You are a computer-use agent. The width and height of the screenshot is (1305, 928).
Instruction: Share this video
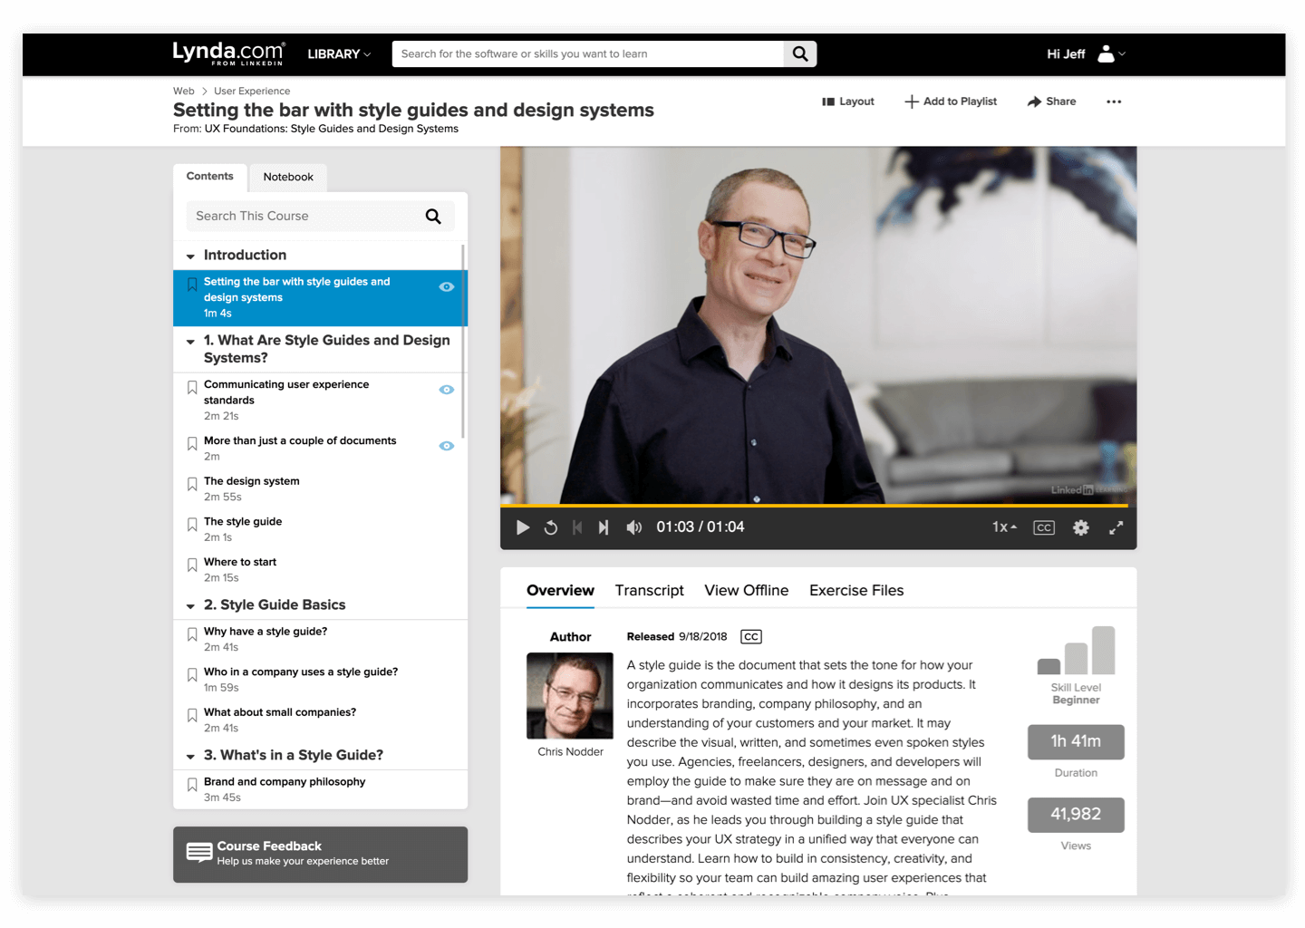pos(1052,101)
